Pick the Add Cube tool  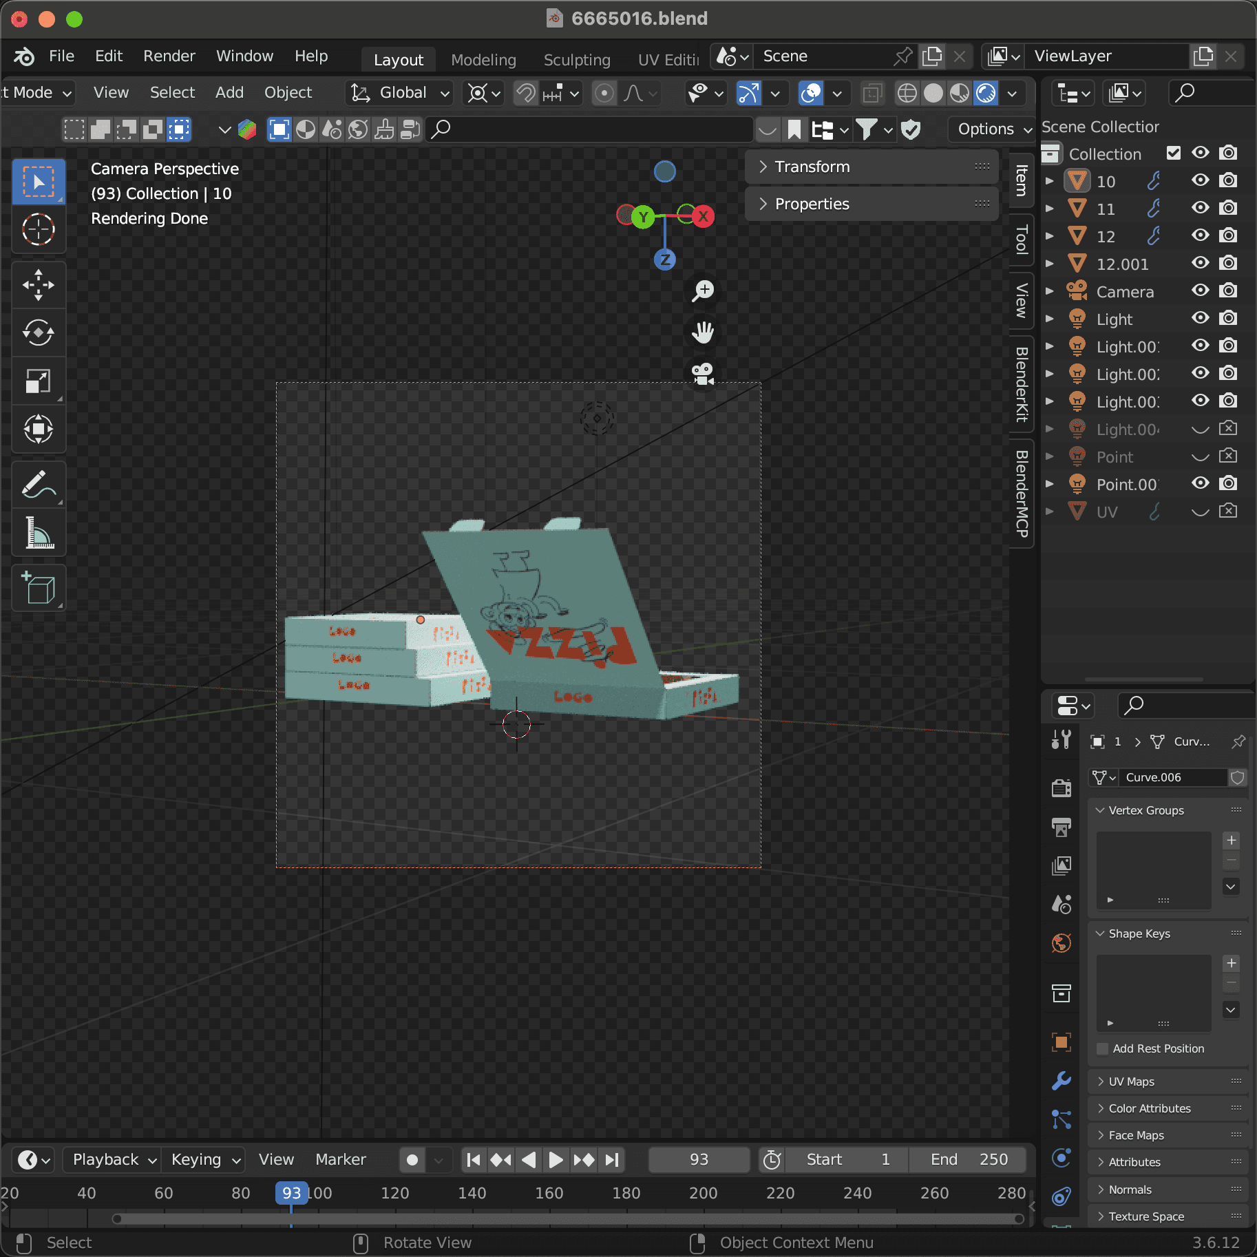(x=39, y=589)
